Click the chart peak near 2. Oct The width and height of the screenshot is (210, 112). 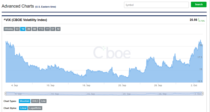click(x=200, y=40)
